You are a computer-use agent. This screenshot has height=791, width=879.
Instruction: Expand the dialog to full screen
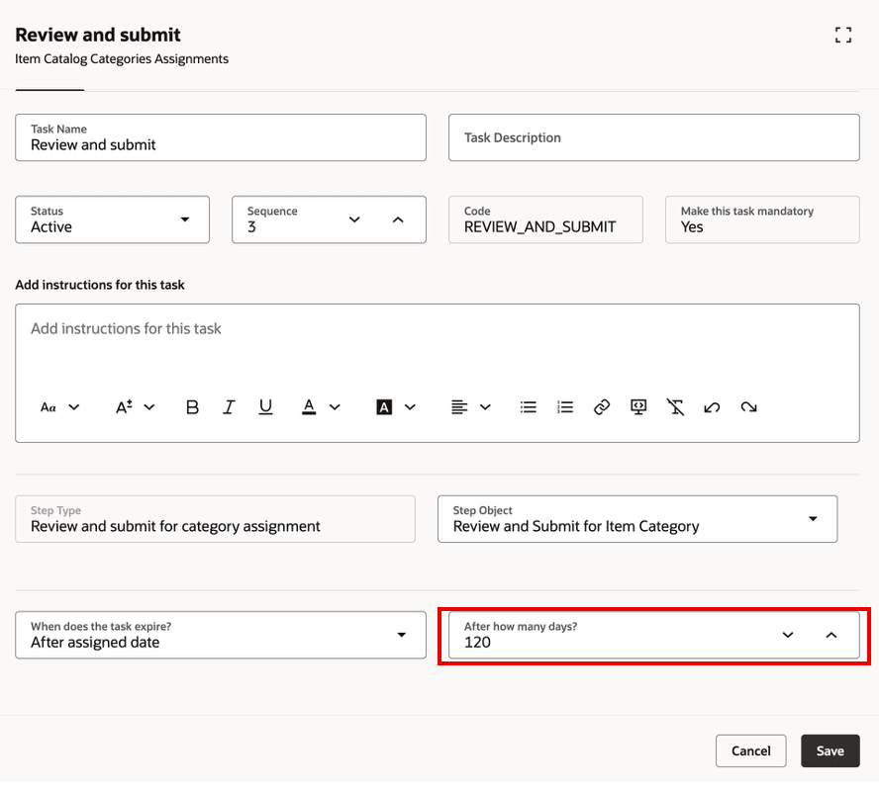[843, 36]
